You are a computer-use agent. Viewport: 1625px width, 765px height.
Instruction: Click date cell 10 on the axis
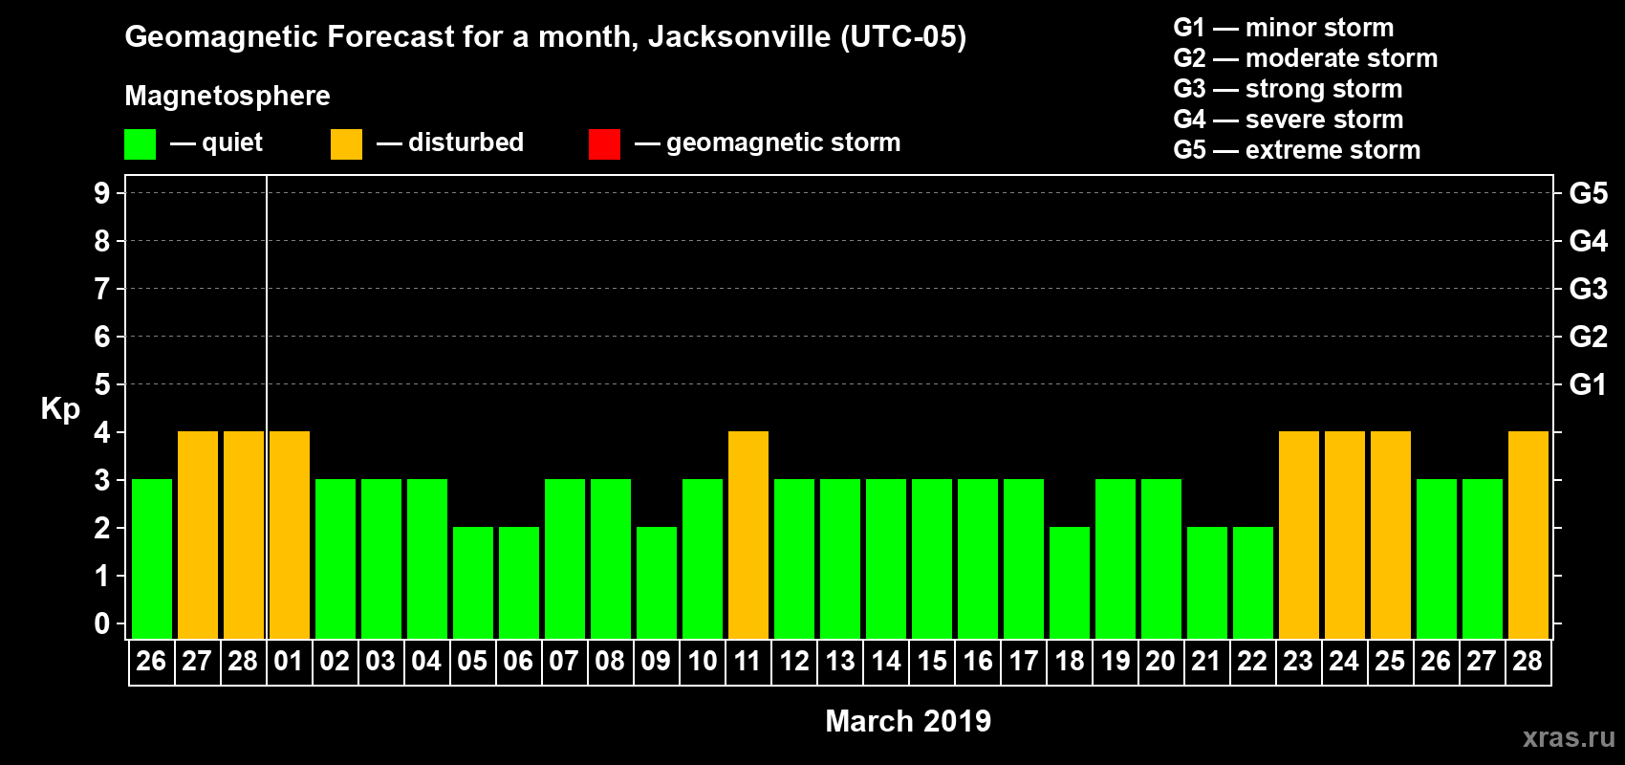point(702,662)
